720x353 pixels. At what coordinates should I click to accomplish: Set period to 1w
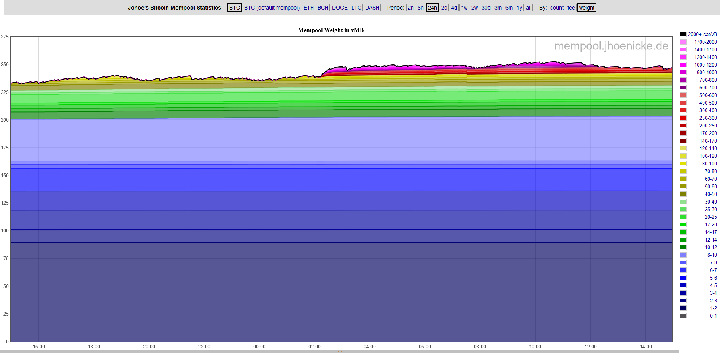464,8
